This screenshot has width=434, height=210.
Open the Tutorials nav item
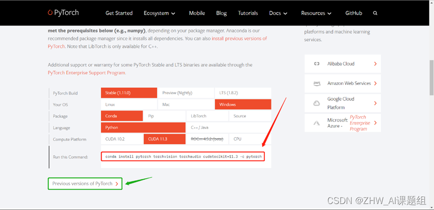[248, 13]
